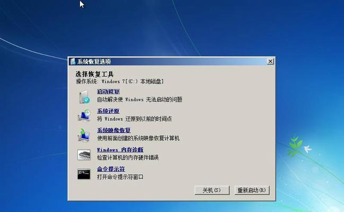Click the system image recovery icon
The width and height of the screenshot is (344, 212).
(x=84, y=135)
